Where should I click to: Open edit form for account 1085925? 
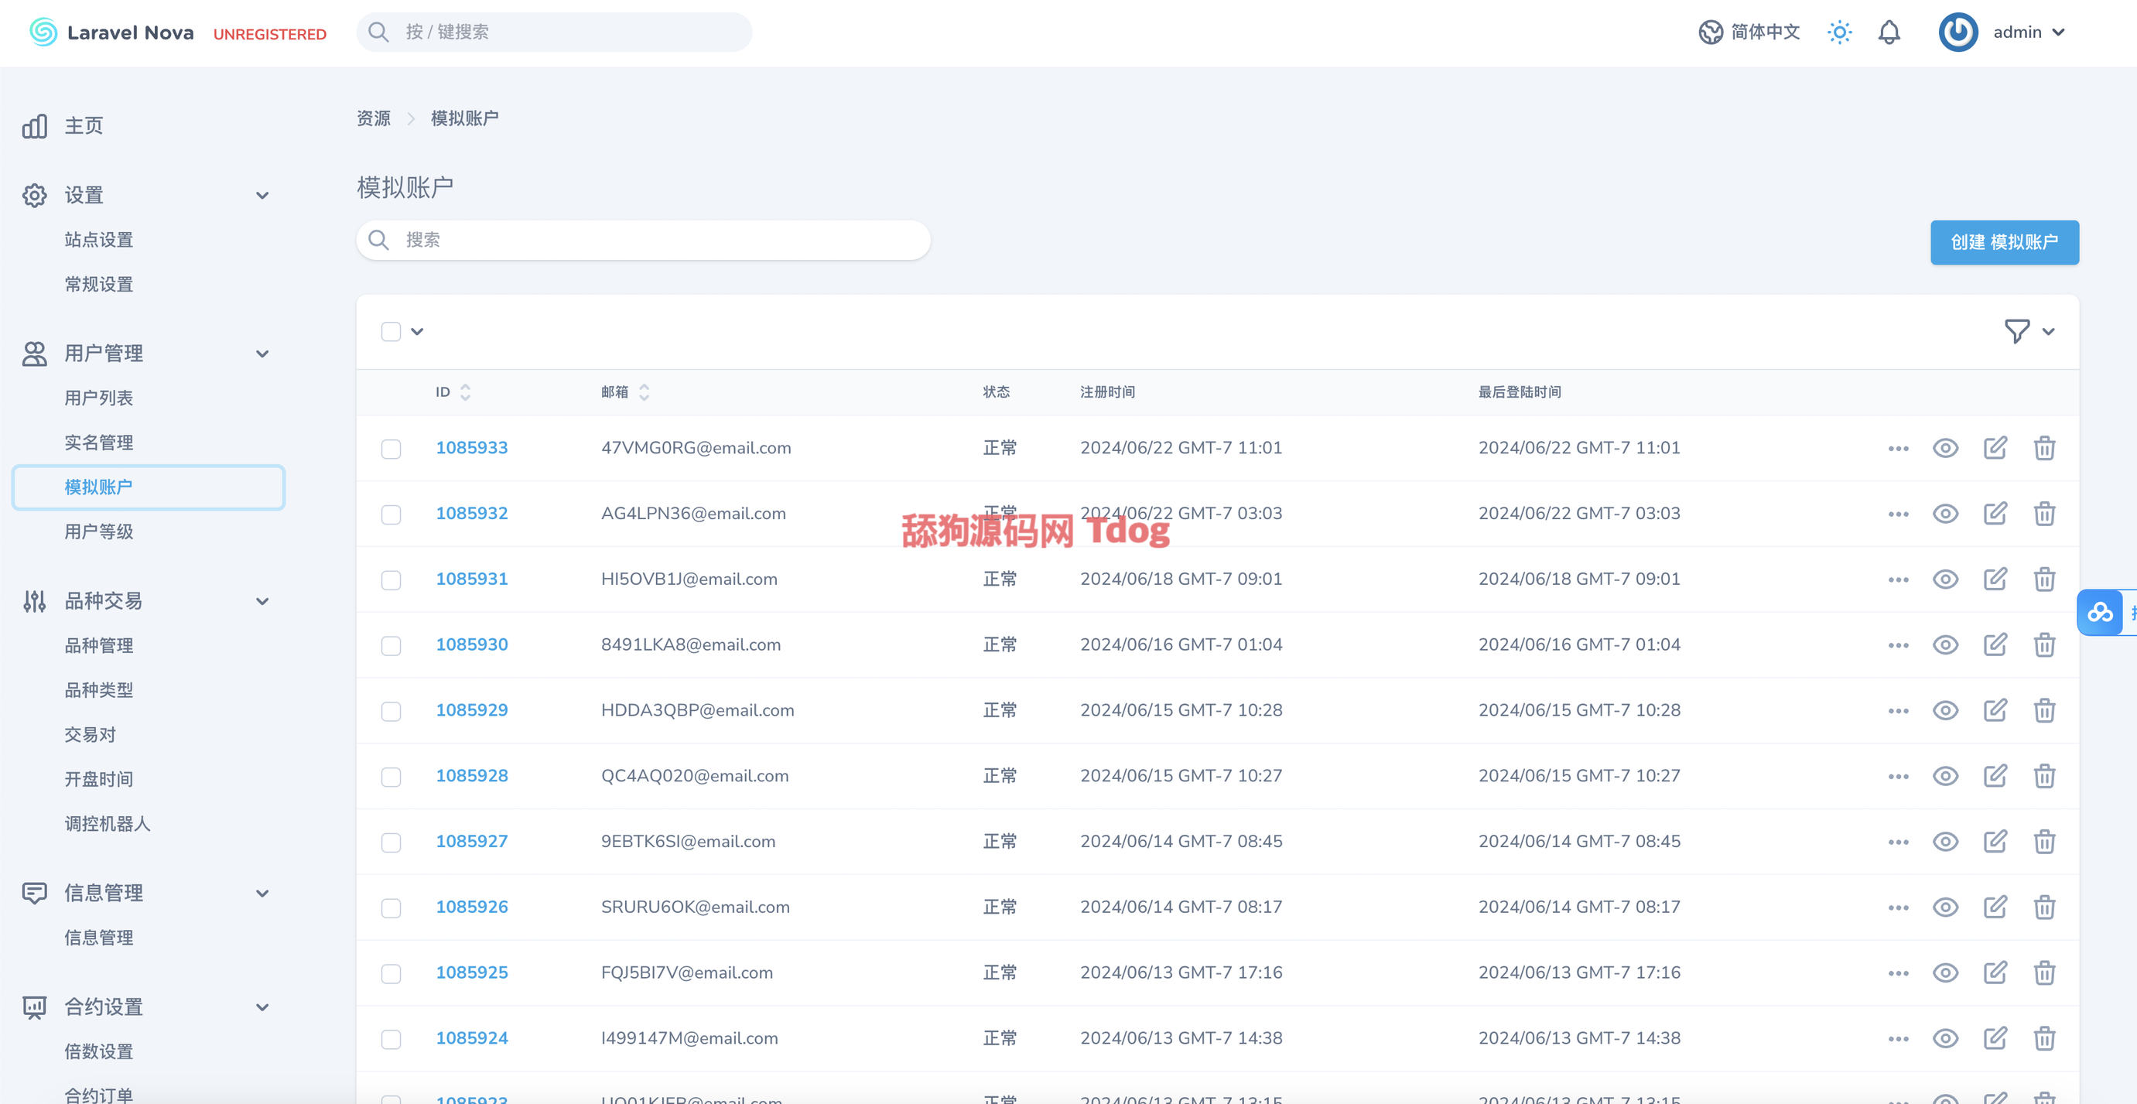tap(1995, 973)
